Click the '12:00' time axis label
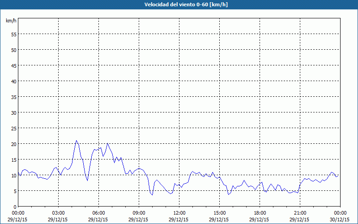 [x=179, y=213]
